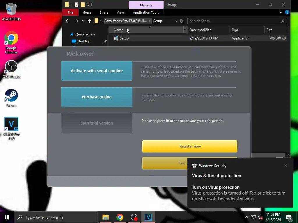Show hidden system tray icons
The width and height of the screenshot is (298, 223).
246,217
